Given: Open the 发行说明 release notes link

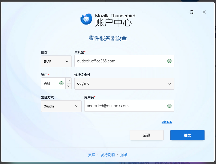Looking at the screenshot, I should (107, 155).
